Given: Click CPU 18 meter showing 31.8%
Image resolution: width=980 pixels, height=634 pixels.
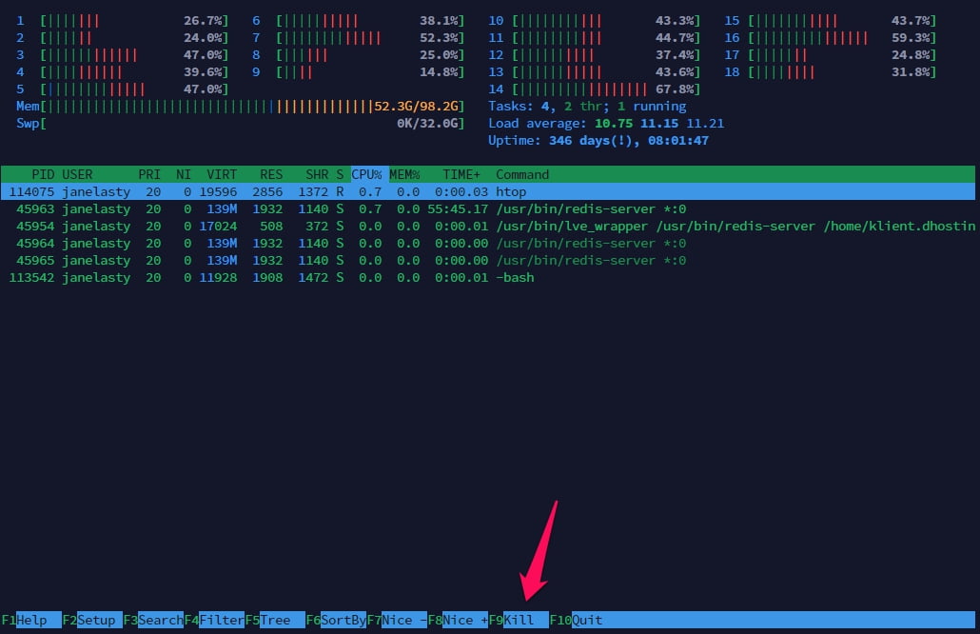Looking at the screenshot, I should pos(831,72).
